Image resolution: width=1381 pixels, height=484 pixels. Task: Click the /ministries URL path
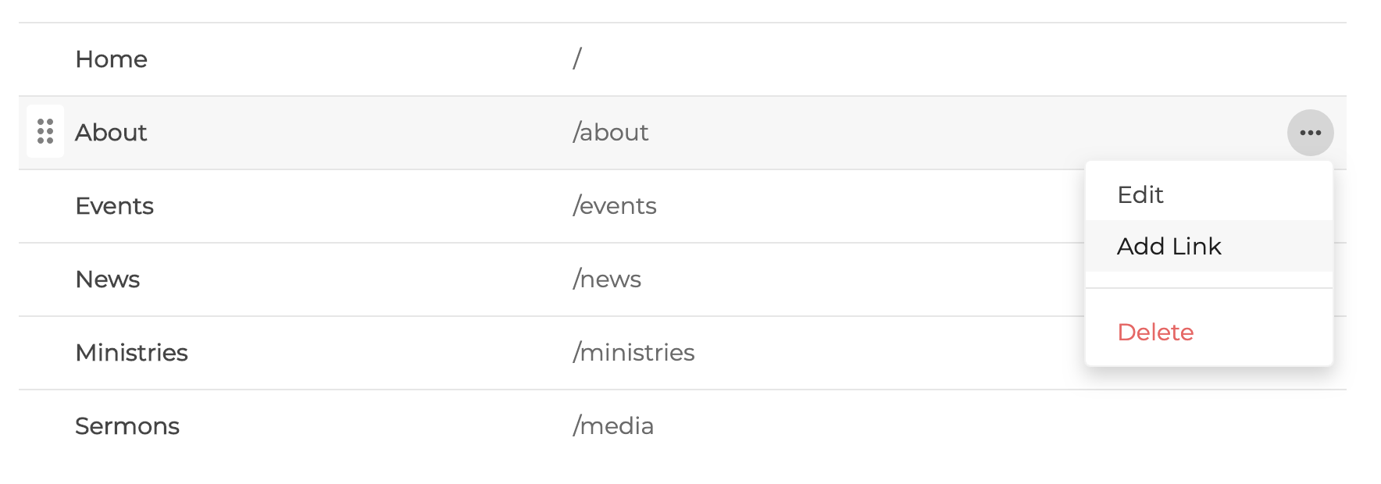click(633, 353)
